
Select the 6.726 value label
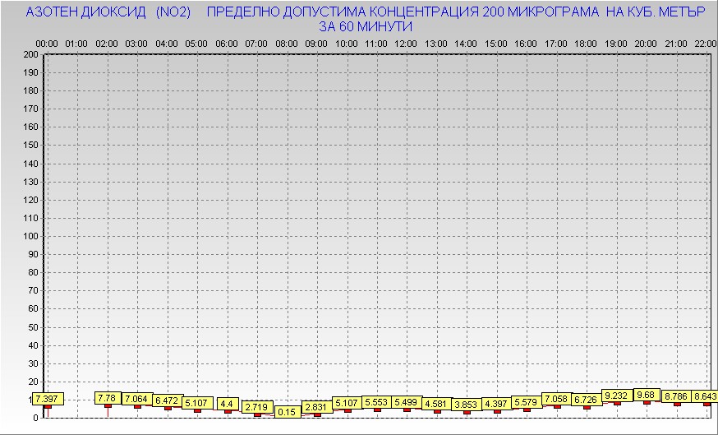click(x=587, y=400)
